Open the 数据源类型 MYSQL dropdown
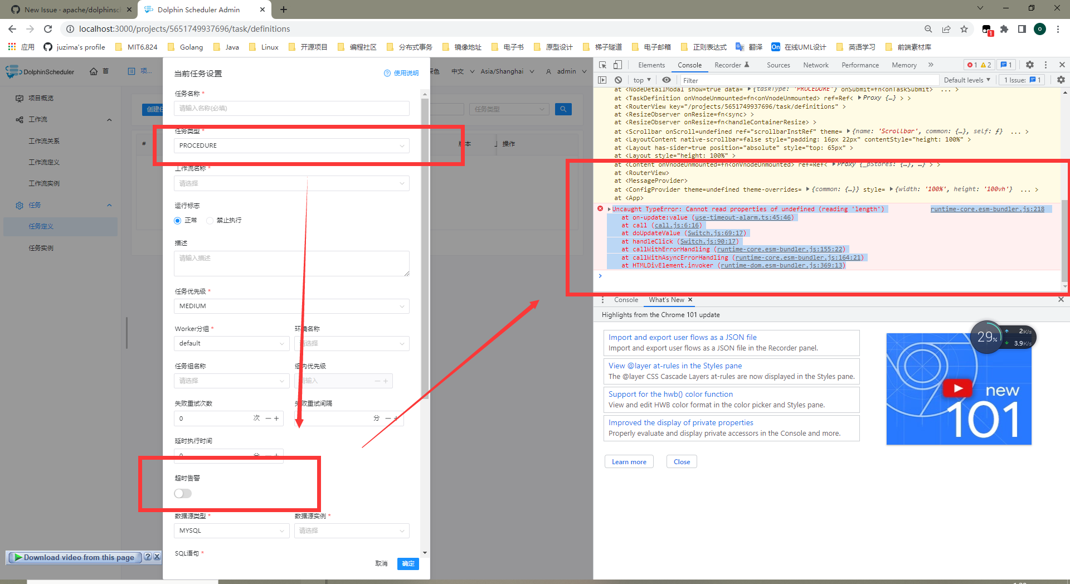Screen dimensions: 1070x584 (x=231, y=531)
